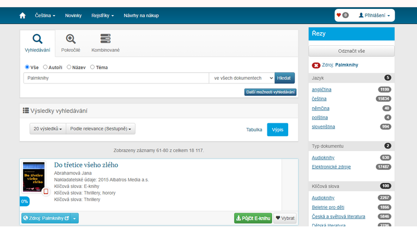Click the Vybrat favorite button

(285, 218)
